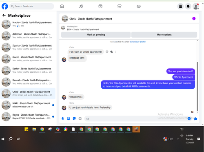Select the Chris conversation in the list
This screenshot has height=152, width=204.
point(28,94)
